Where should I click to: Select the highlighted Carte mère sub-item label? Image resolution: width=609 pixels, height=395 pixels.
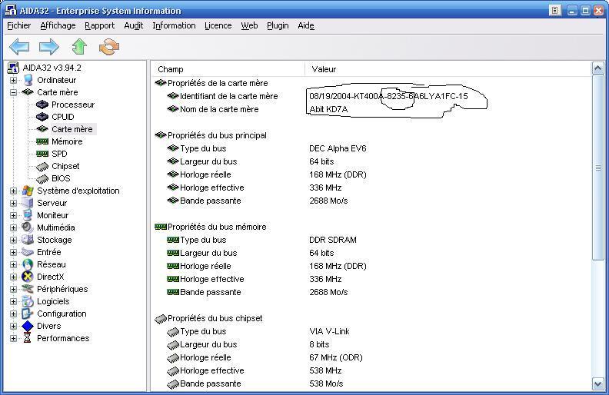pyautogui.click(x=72, y=129)
